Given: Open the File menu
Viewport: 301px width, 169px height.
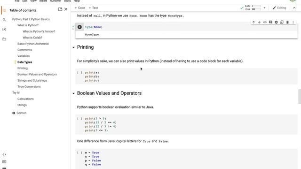Looking at the screenshot, I should tap(17, 1).
